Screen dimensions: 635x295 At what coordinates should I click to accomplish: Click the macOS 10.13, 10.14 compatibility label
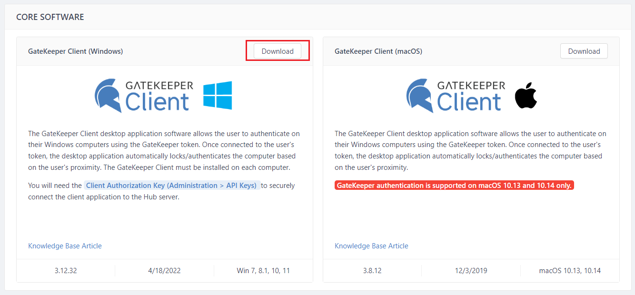coord(570,270)
